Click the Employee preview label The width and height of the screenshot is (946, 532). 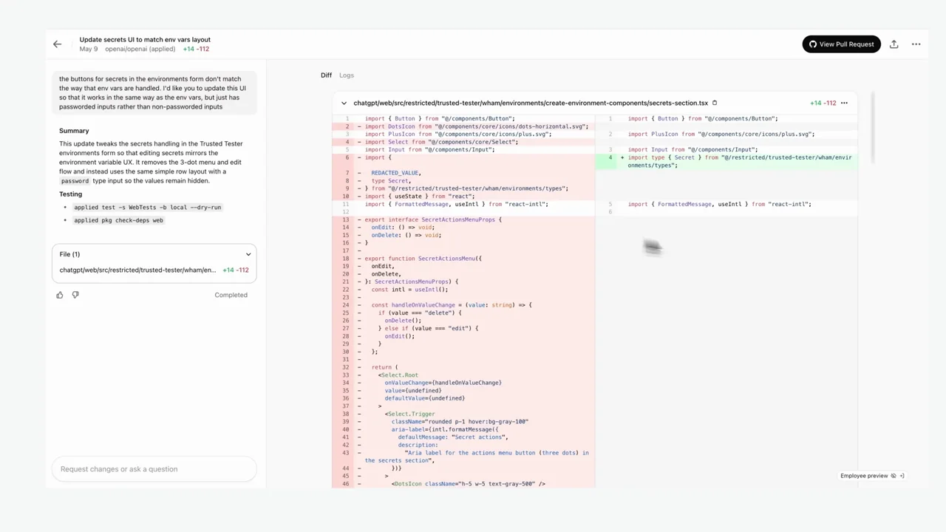click(864, 476)
